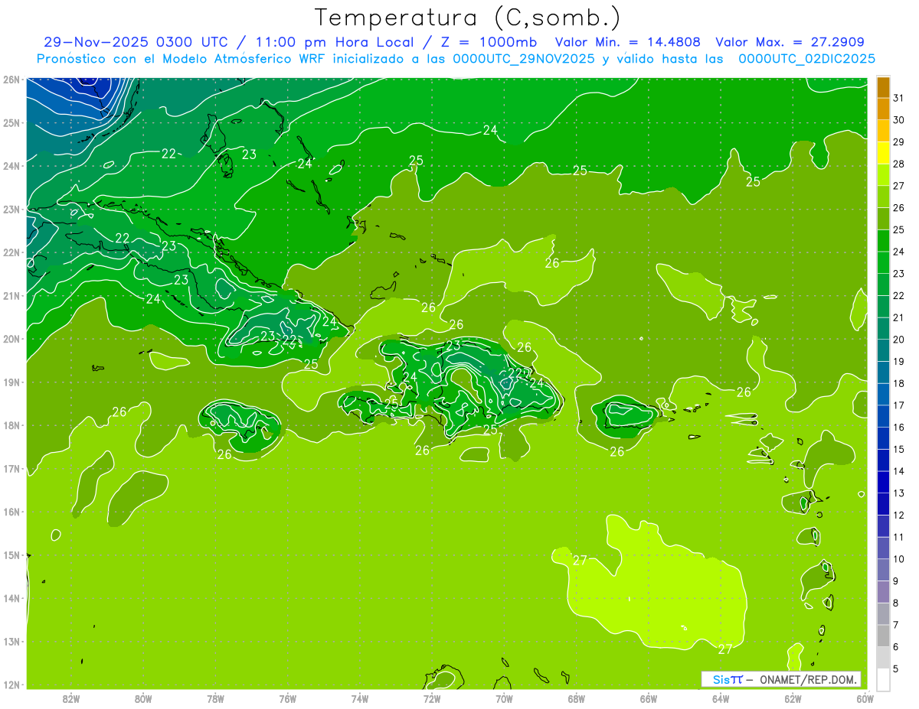Click the '14N' latitude axis label
Image resolution: width=919 pixels, height=709 pixels.
click(11, 598)
